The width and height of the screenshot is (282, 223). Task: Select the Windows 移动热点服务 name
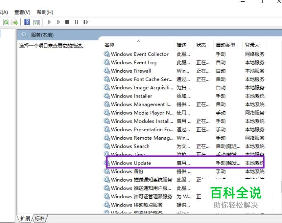click(x=137, y=205)
